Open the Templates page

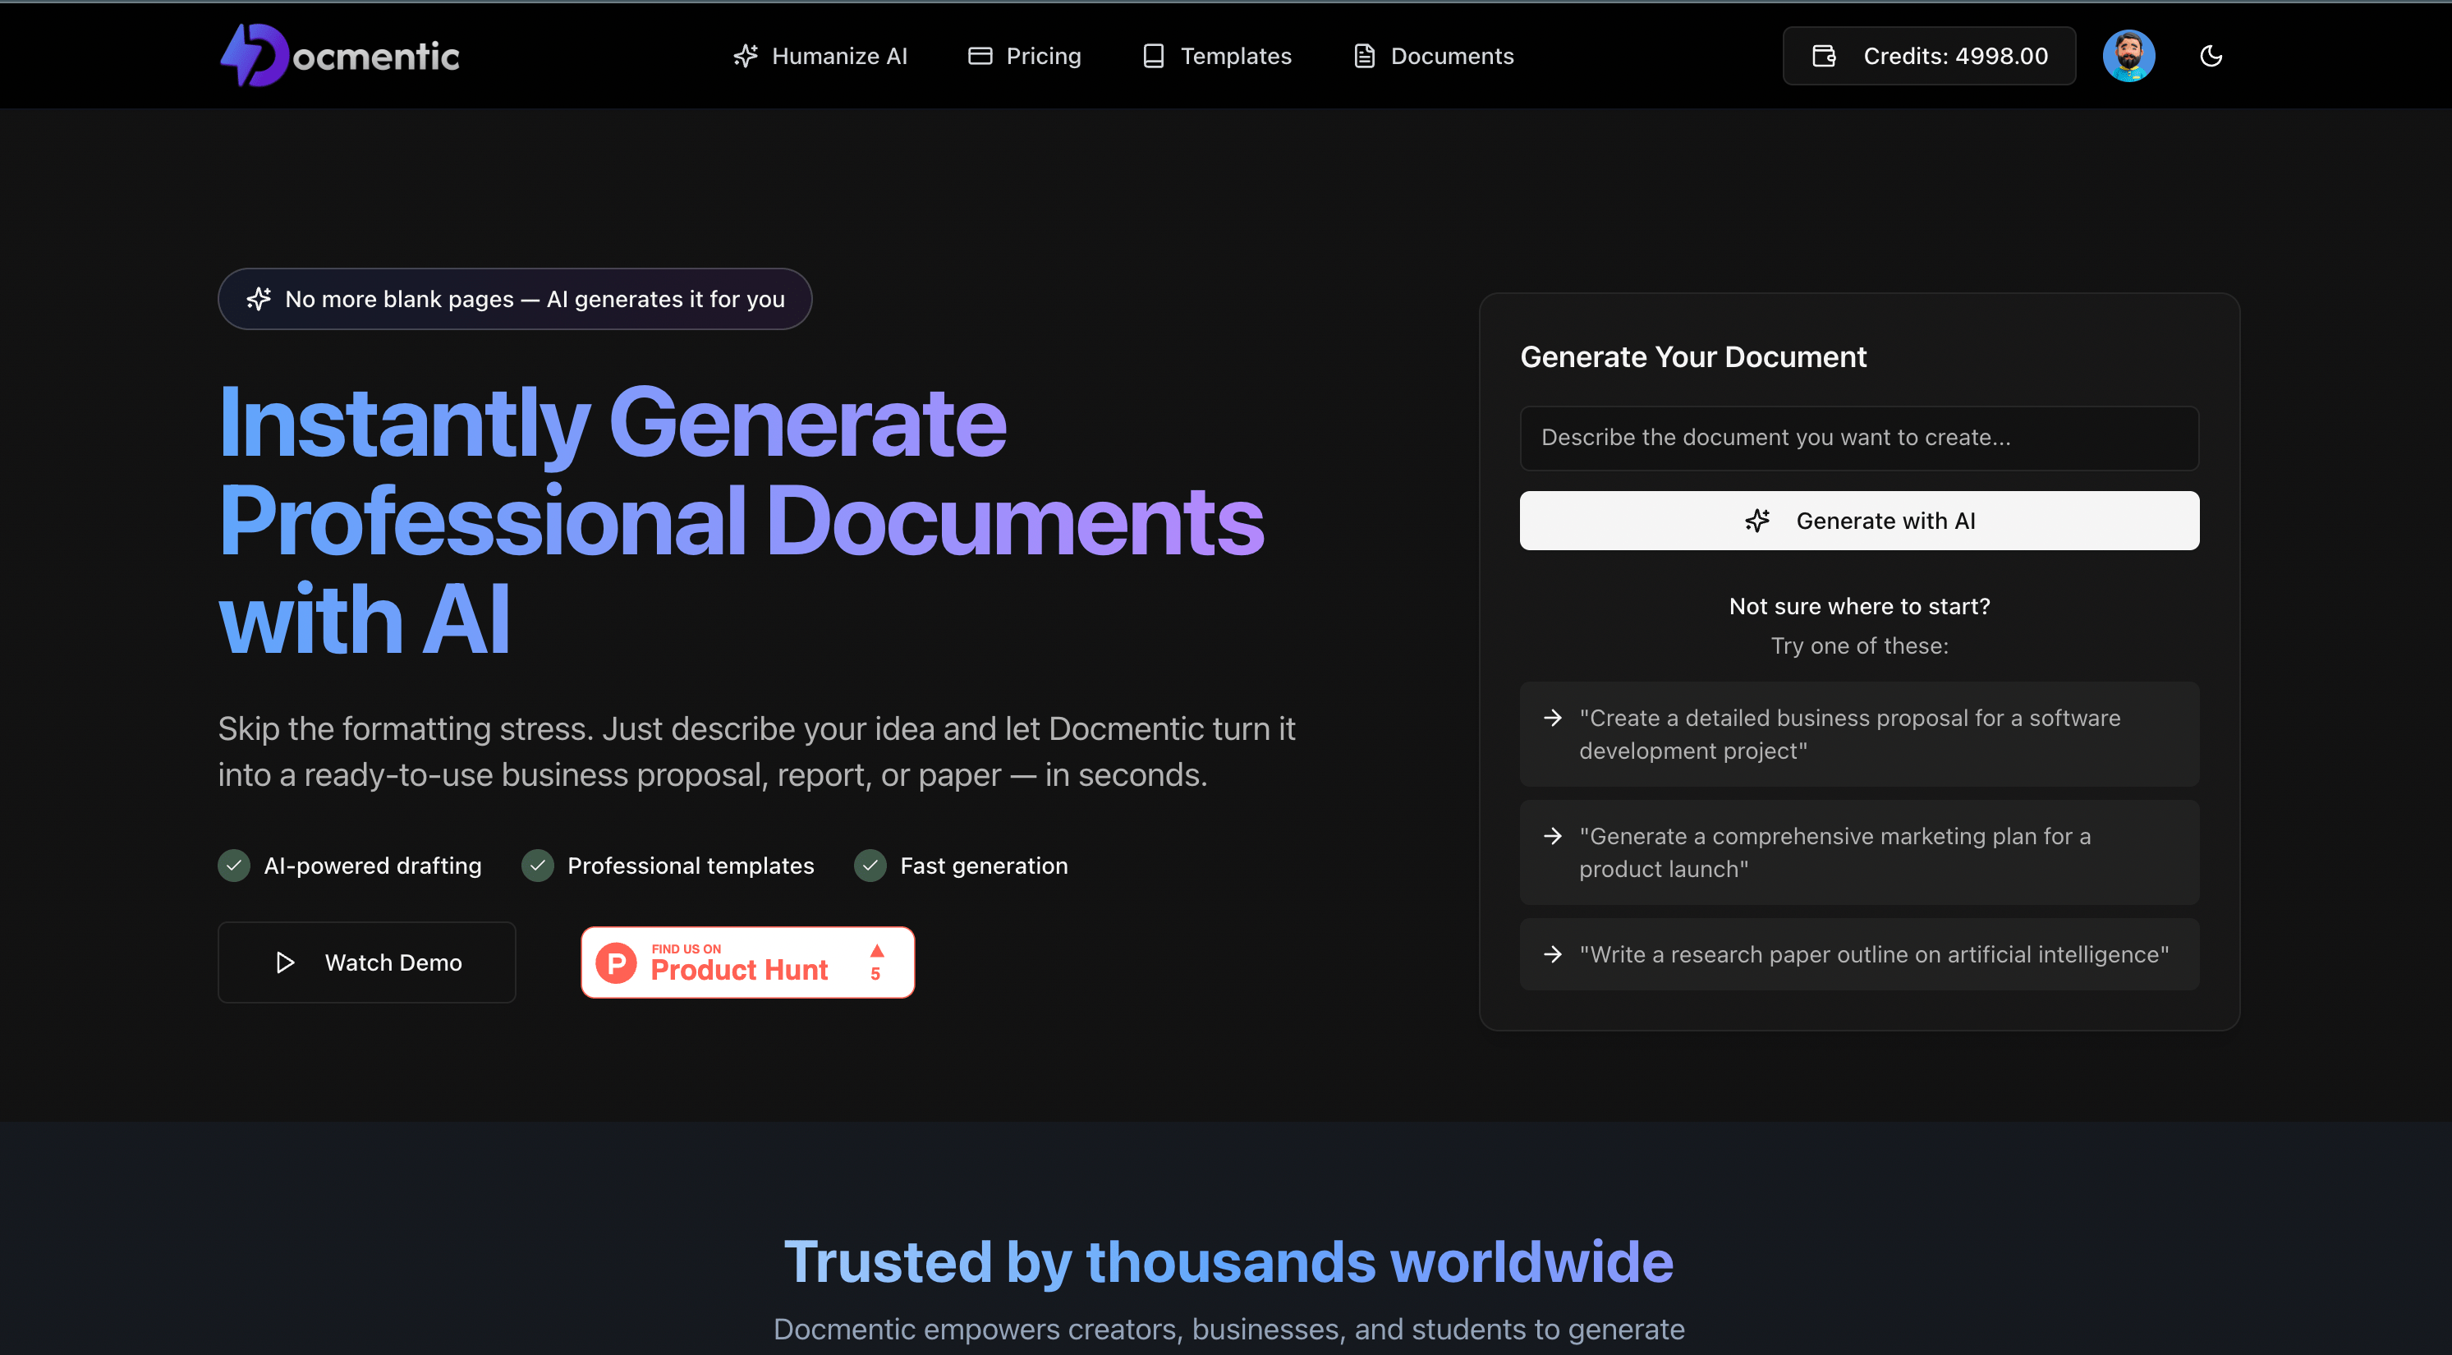click(1216, 56)
